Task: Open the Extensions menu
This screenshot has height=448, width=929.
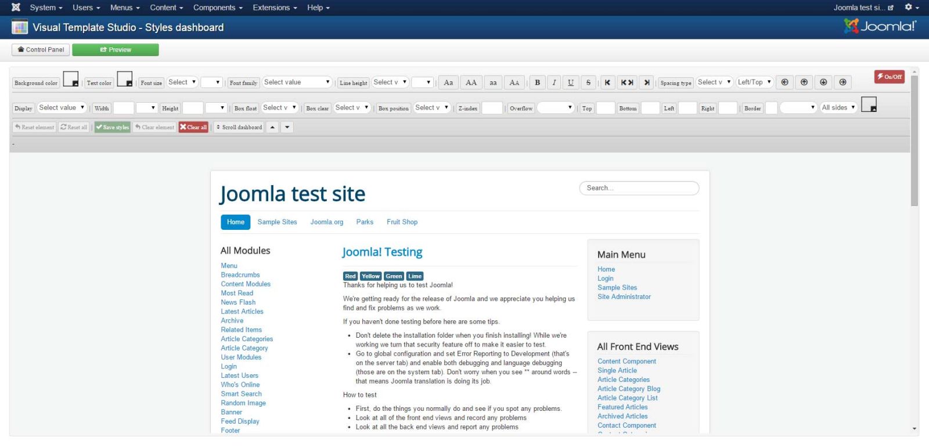Action: 275,8
